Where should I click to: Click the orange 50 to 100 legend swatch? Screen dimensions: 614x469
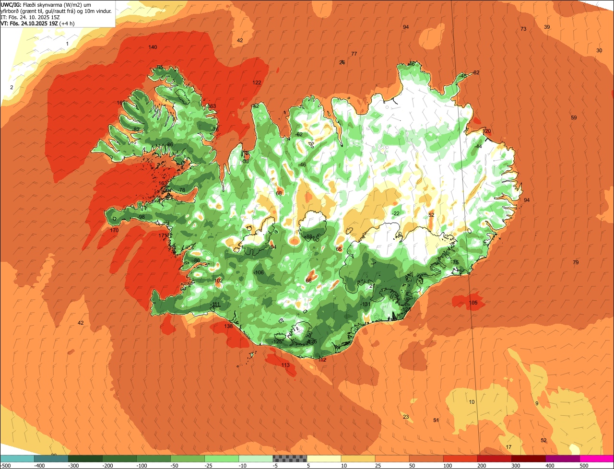(426, 458)
